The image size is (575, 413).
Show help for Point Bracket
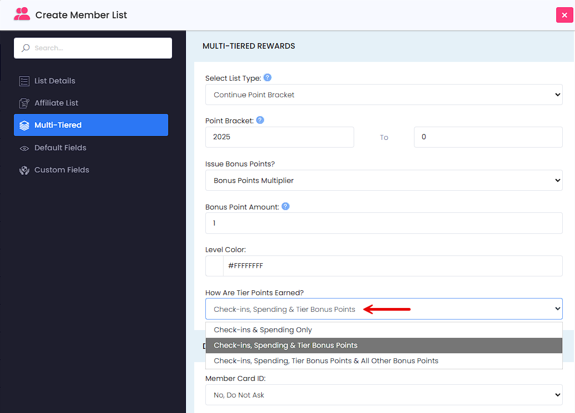[260, 120]
